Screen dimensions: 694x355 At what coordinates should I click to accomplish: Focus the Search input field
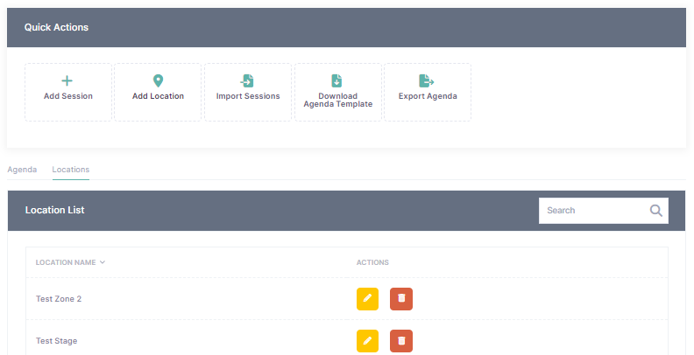592,211
